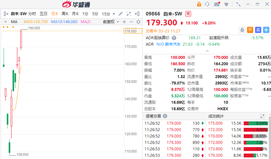Switch to the 分时 chart tab
This screenshot has width=271, height=159.
click(32, 14)
